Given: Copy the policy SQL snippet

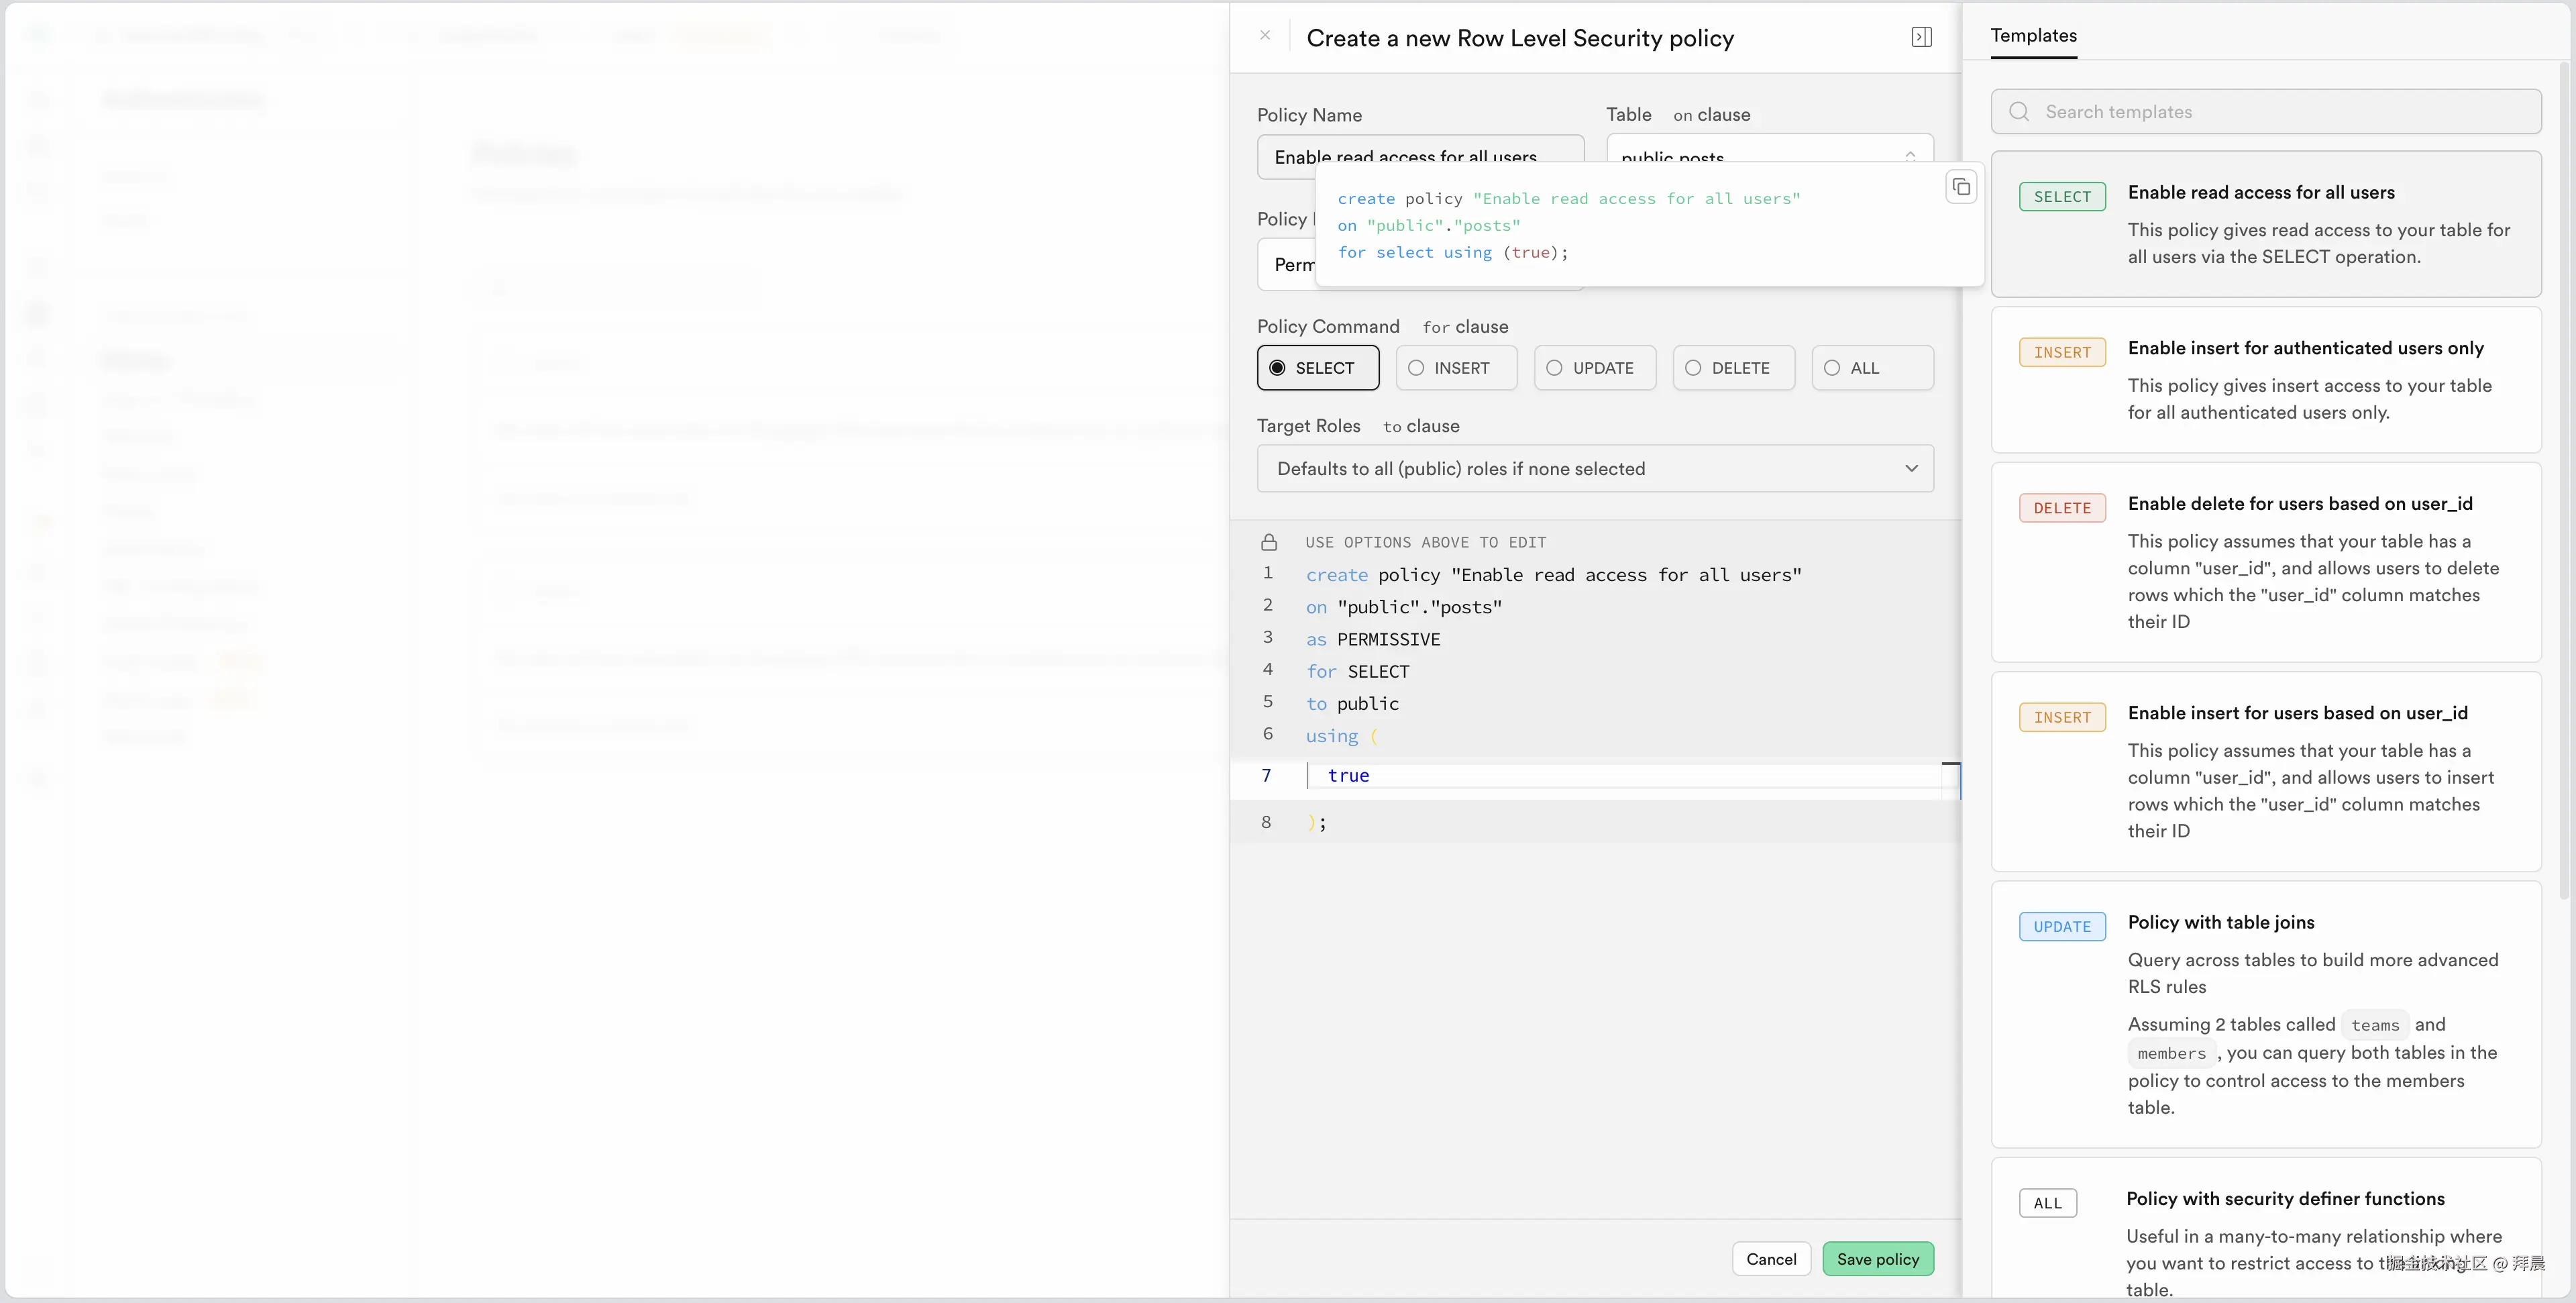Looking at the screenshot, I should click(x=1961, y=187).
